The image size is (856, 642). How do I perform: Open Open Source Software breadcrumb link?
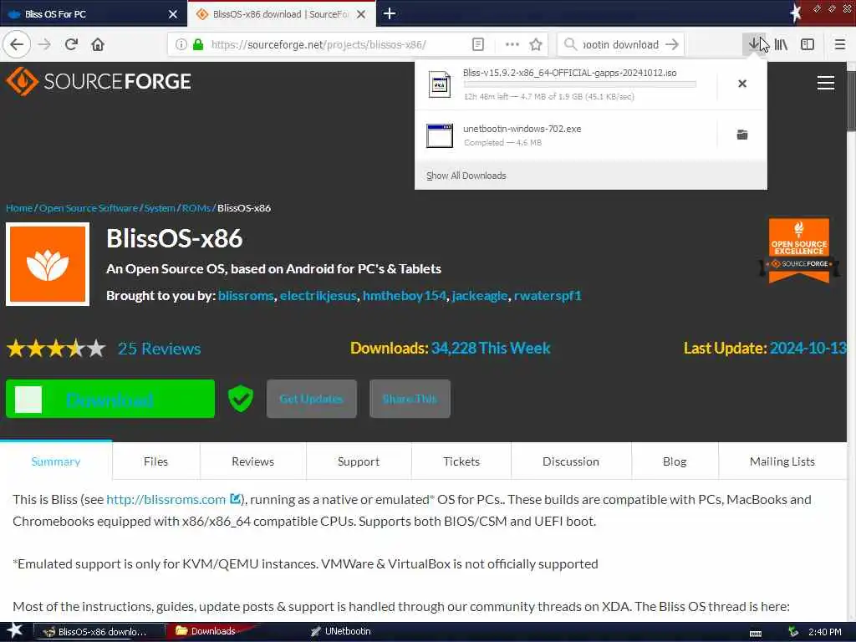point(89,208)
